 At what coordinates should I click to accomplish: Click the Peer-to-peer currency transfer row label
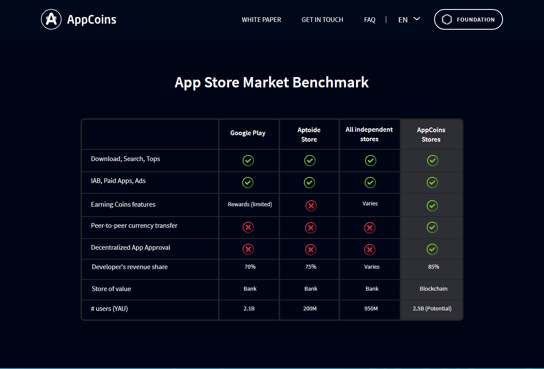[134, 226]
